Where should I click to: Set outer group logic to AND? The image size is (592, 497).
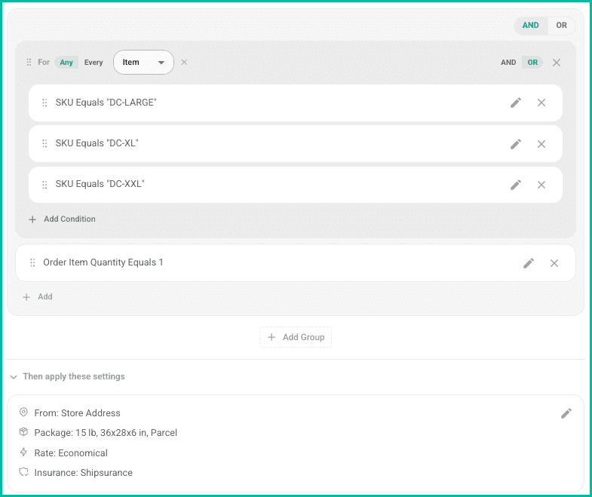tap(530, 26)
